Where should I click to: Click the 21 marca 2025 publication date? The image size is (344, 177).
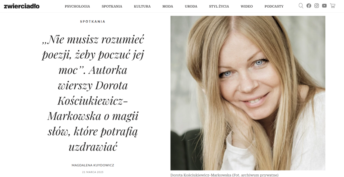(93, 172)
